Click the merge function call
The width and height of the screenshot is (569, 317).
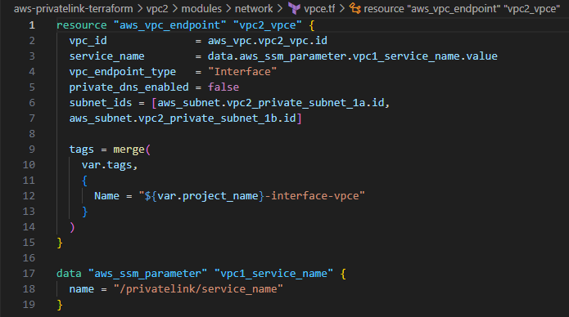coord(129,150)
